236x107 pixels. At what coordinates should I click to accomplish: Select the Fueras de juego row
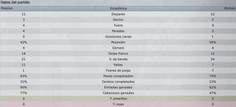pos(118,70)
